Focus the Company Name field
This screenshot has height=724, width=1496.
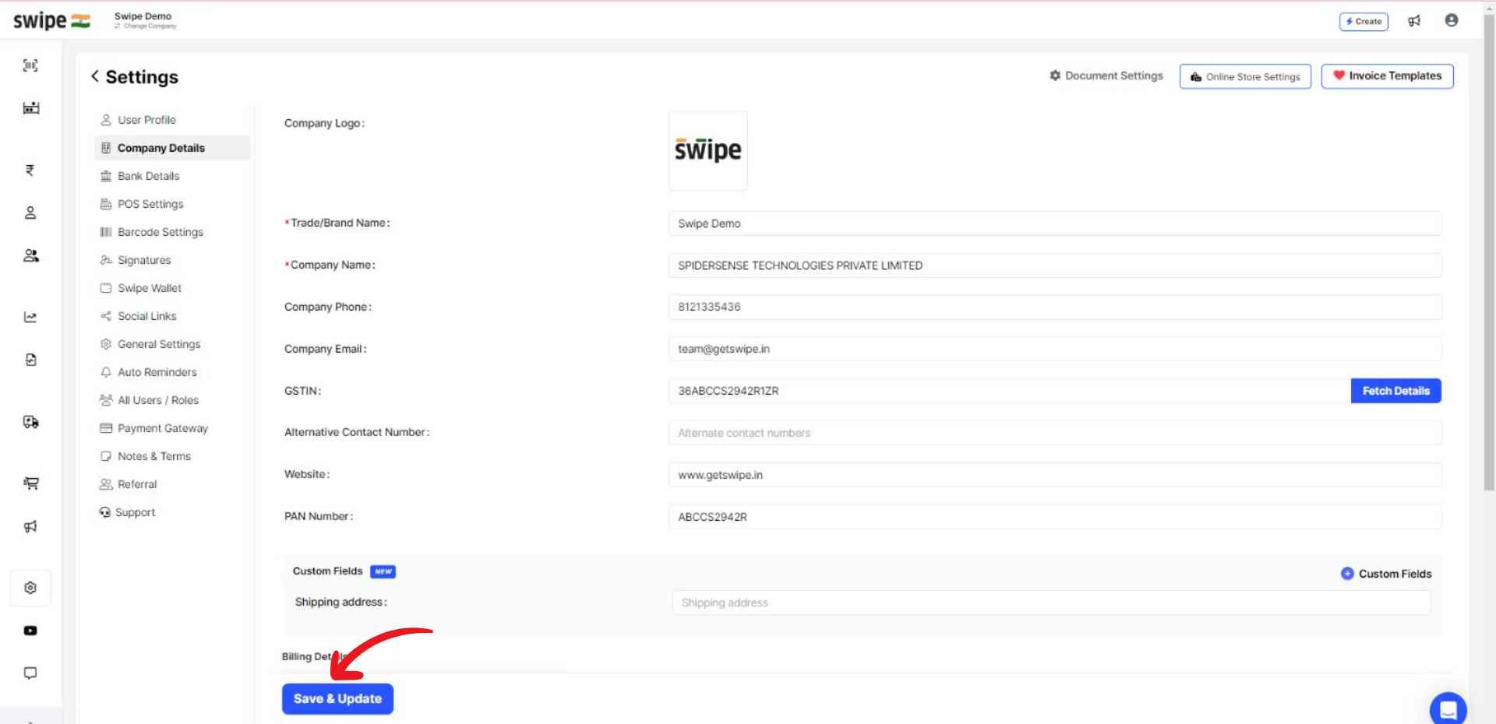click(1055, 265)
